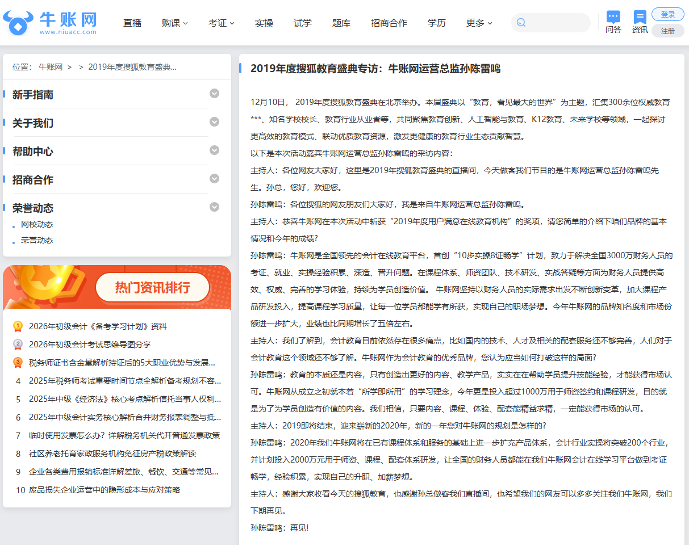Open 2025年税务师考试重要时间节点 article
Image resolution: width=689 pixels, height=546 pixels.
(x=125, y=381)
